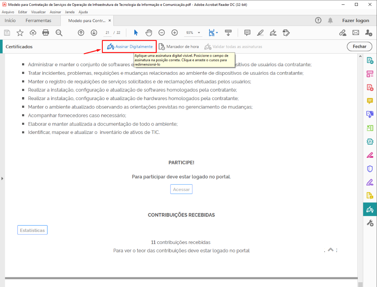The image size is (377, 287).
Task: Open the notifications bell
Action: pyautogui.click(x=331, y=21)
